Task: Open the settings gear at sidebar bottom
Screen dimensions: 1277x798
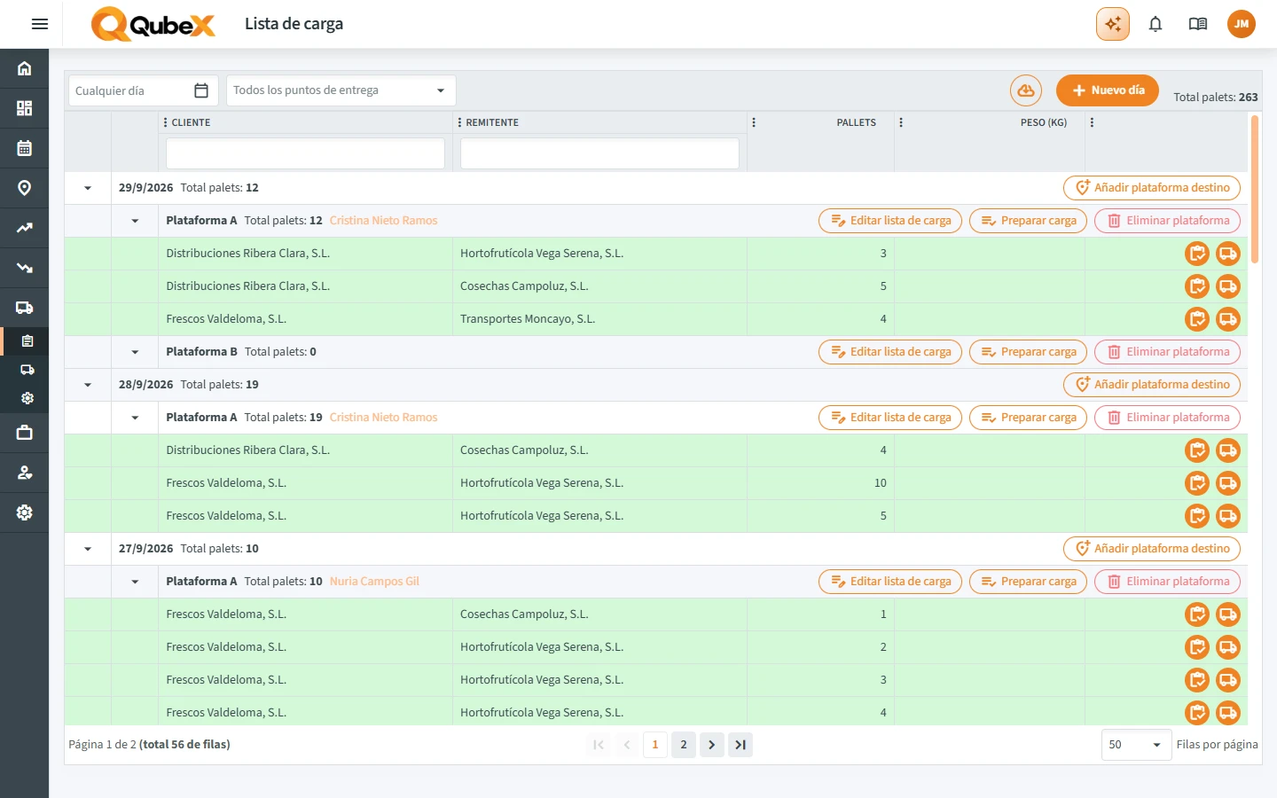Action: pos(24,512)
